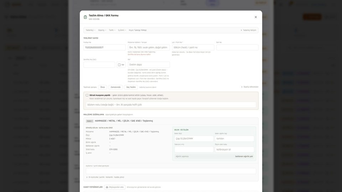Select Geç Teslim delivery timing option

point(131,87)
